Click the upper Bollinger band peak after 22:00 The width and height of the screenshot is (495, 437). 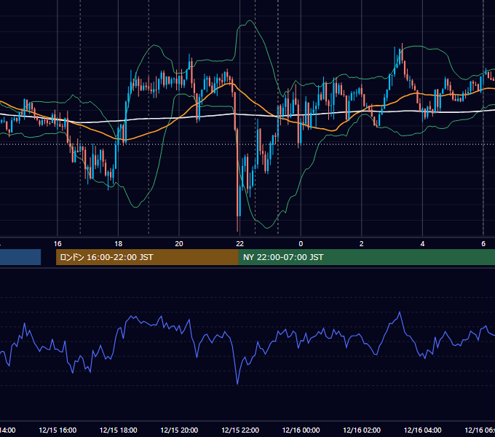tap(250, 20)
